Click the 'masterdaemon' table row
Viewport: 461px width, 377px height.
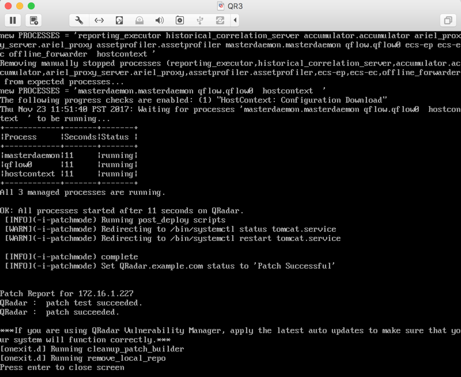click(69, 155)
